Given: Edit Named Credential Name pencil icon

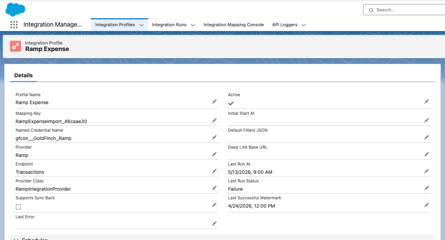Looking at the screenshot, I should tap(214, 137).
